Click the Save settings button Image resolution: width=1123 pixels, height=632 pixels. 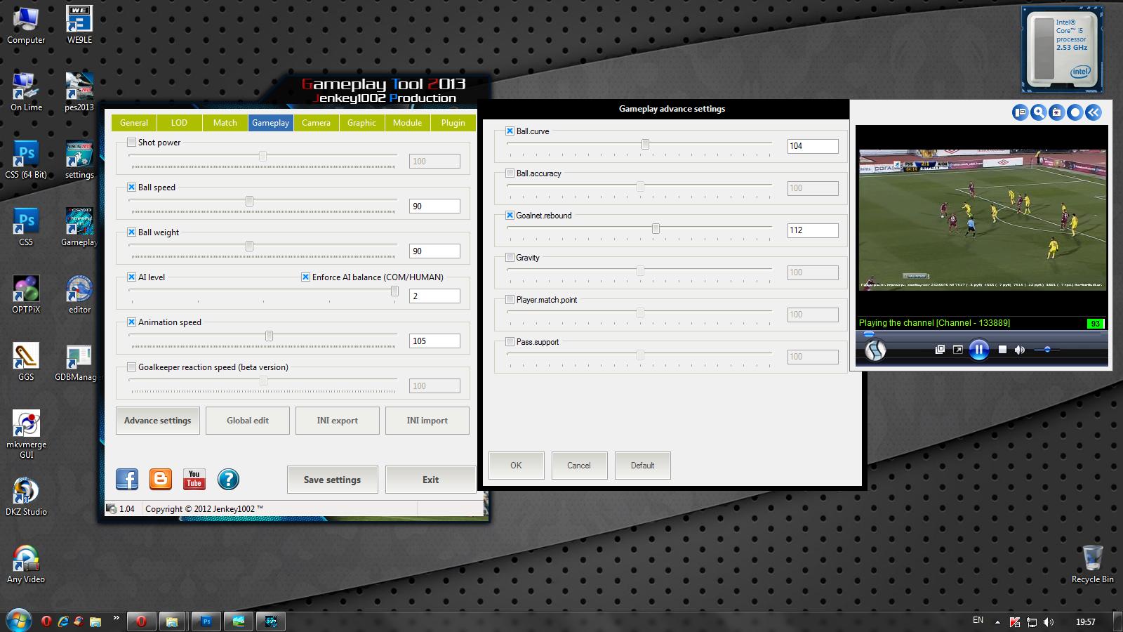coord(332,480)
